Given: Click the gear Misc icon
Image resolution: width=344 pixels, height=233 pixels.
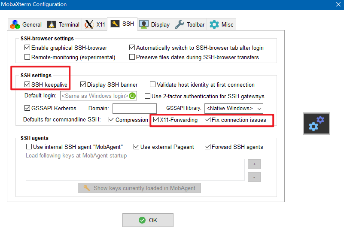Looking at the screenshot, I should pyautogui.click(x=214, y=24).
